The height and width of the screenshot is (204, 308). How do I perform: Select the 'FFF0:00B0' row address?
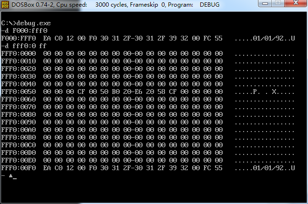(19, 138)
